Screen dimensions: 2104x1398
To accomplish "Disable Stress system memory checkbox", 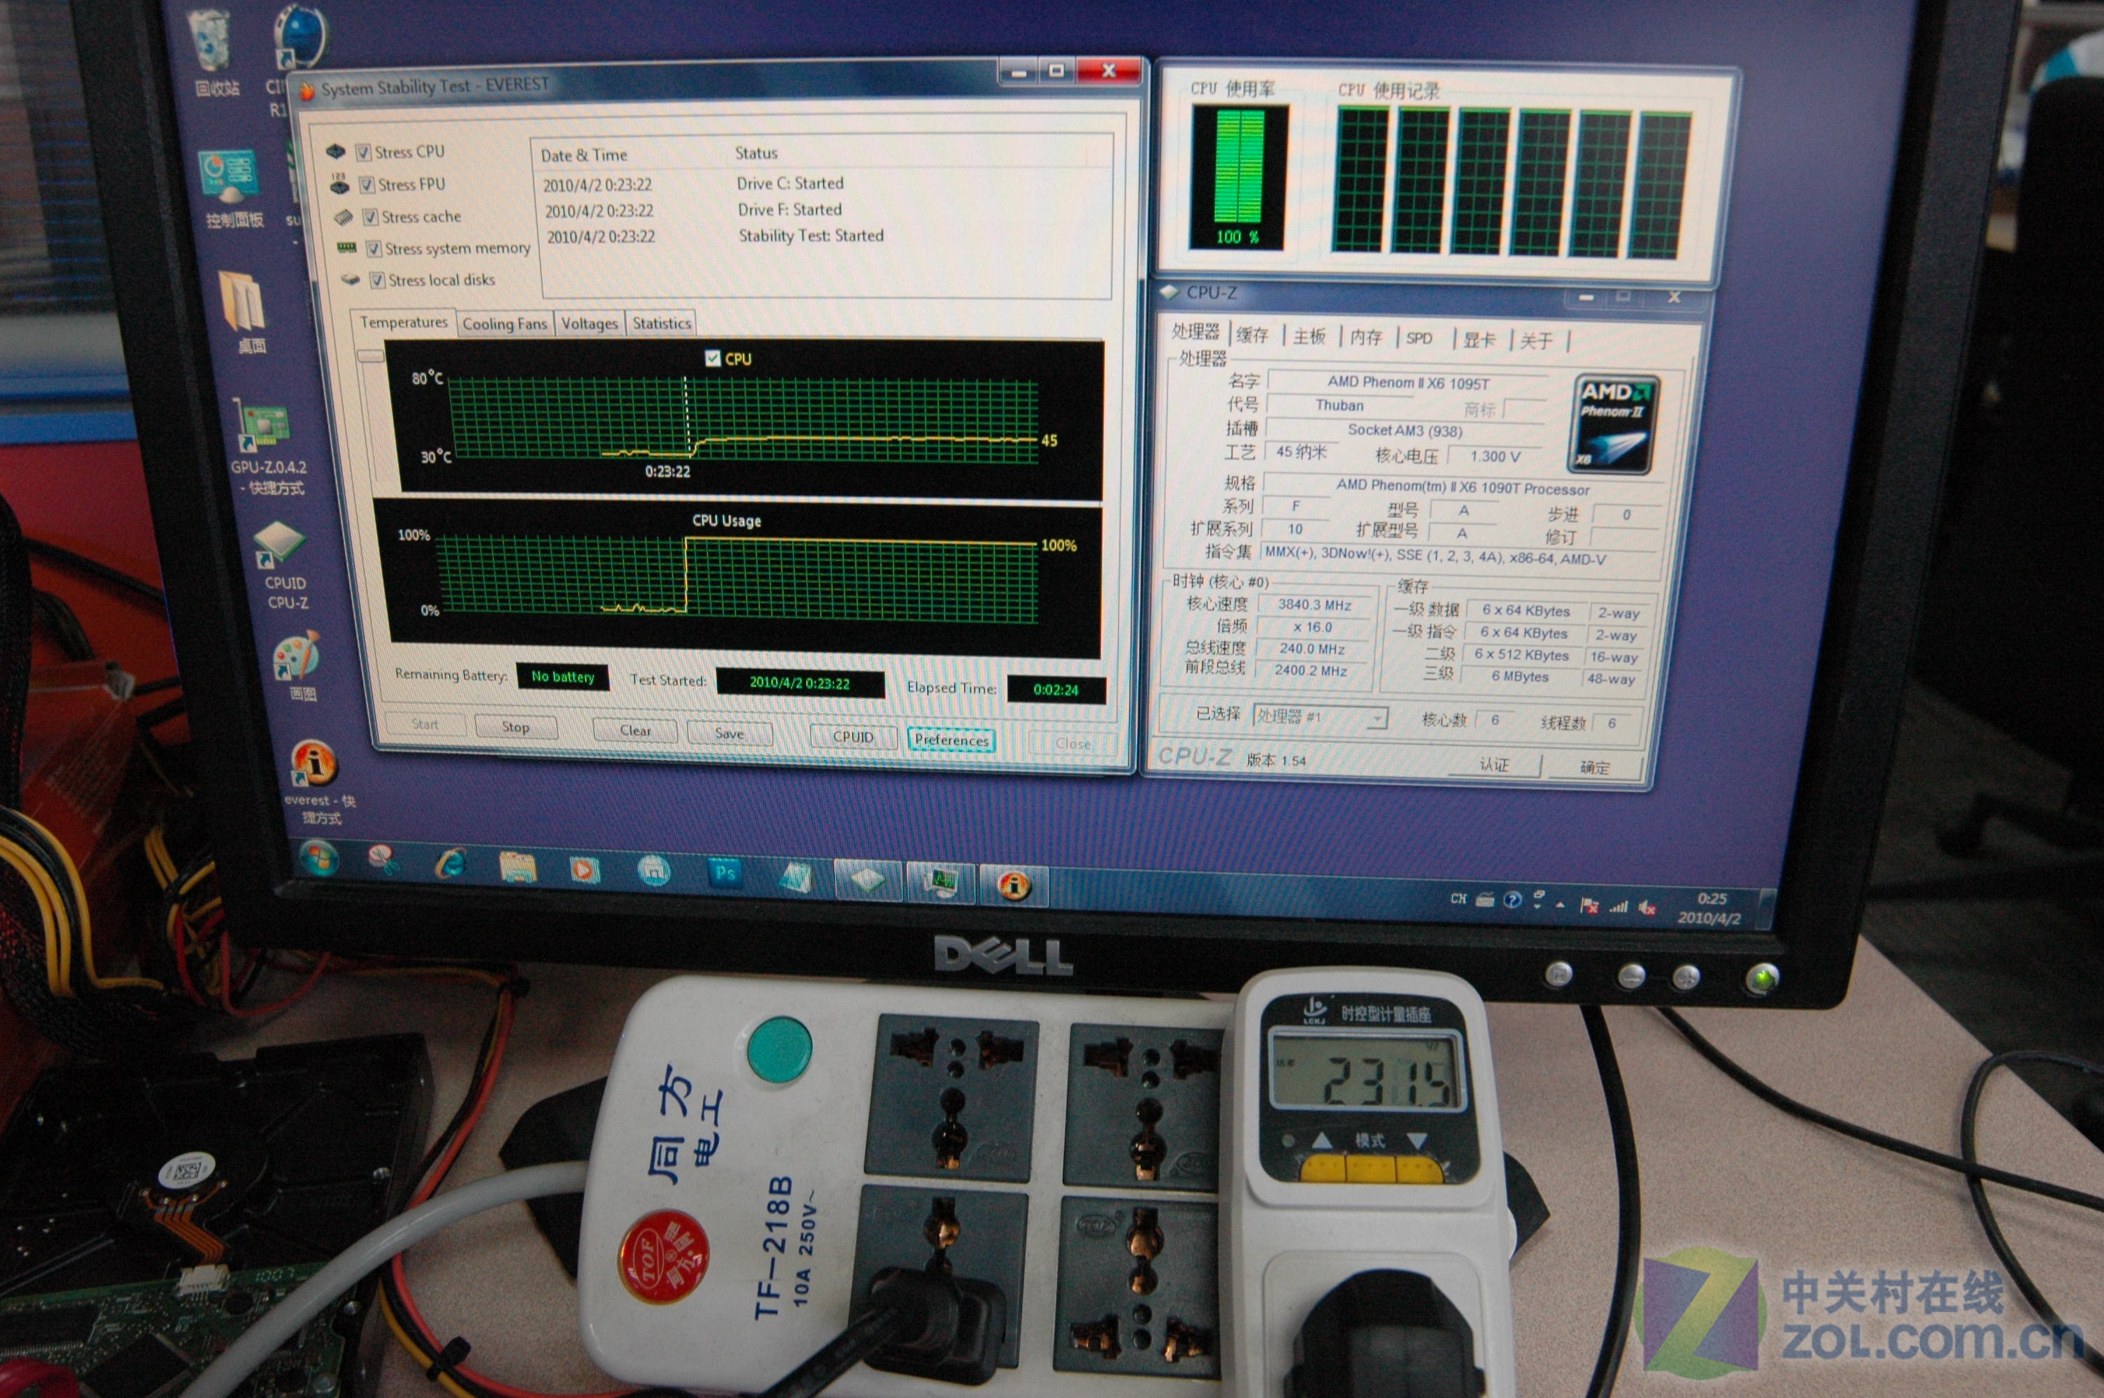I will point(374,249).
